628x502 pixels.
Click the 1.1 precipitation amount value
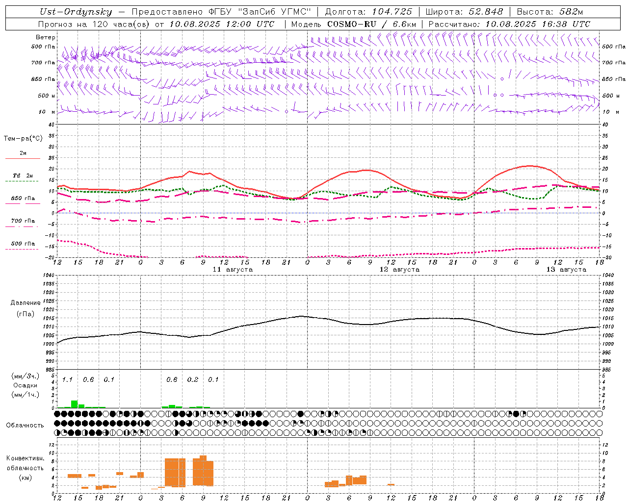click(x=67, y=379)
